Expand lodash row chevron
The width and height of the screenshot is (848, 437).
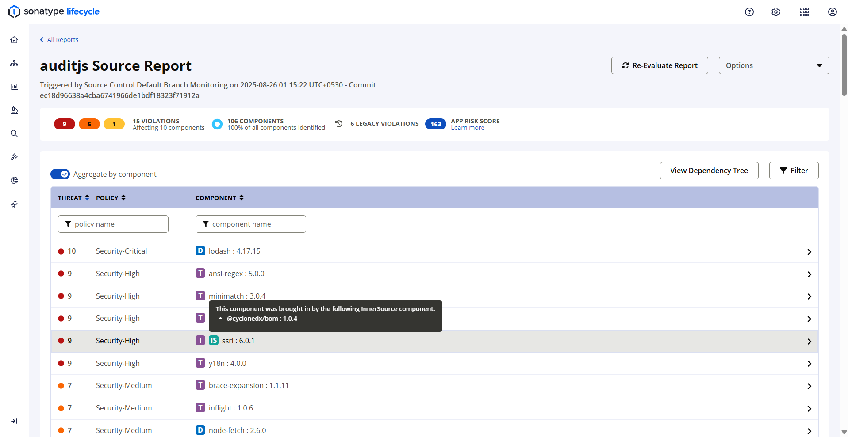pyautogui.click(x=809, y=252)
